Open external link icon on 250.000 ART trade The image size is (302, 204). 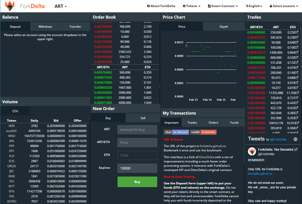coord(297,32)
